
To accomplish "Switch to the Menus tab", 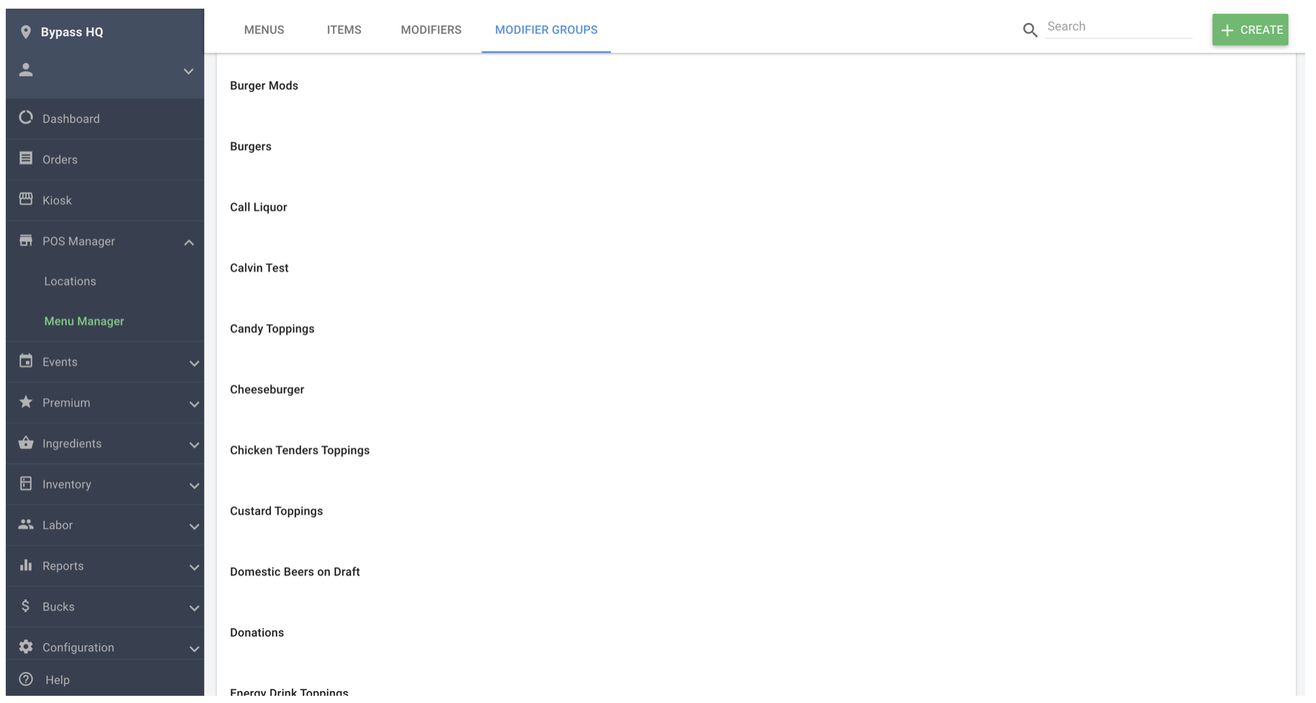I will click(x=264, y=30).
